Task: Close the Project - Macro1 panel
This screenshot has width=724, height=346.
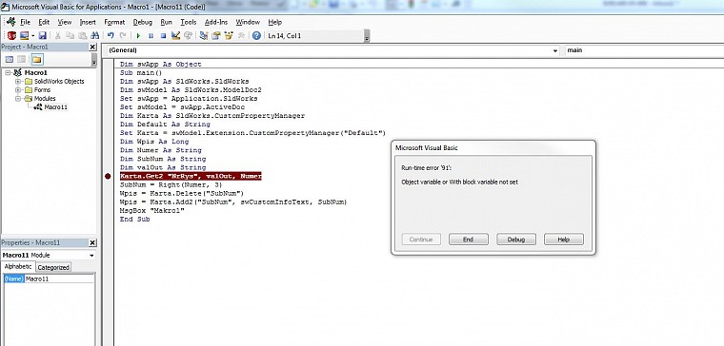Action: coord(92,47)
